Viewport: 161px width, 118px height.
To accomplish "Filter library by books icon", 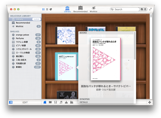I will click(x=50, y=102).
